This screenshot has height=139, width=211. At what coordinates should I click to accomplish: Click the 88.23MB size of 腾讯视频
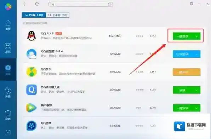[x=115, y=108]
